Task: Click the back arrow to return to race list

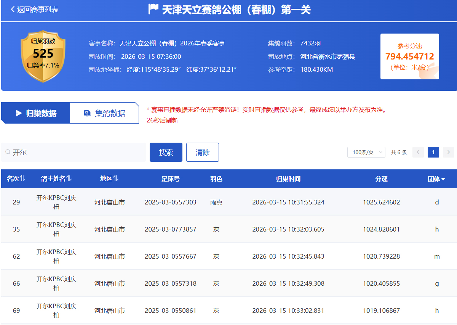Action: [13, 10]
